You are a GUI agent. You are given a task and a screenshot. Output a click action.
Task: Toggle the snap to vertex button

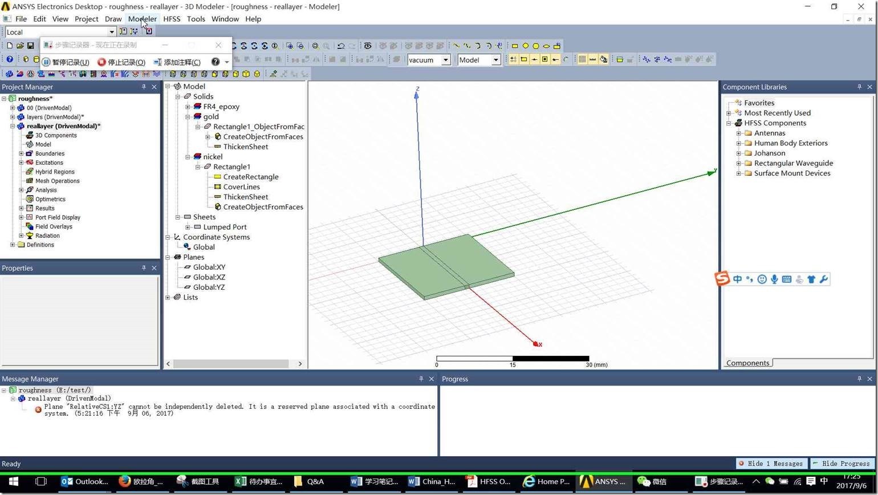coord(524,59)
